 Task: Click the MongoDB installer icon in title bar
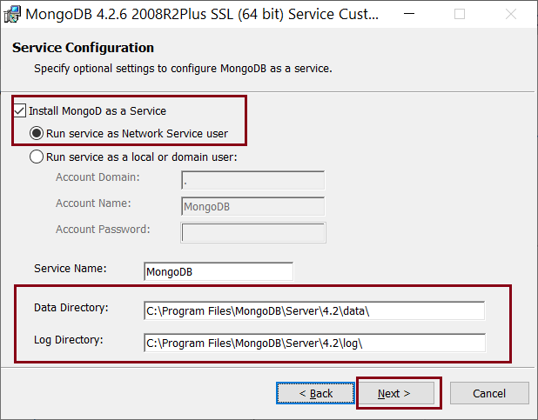pyautogui.click(x=12, y=14)
